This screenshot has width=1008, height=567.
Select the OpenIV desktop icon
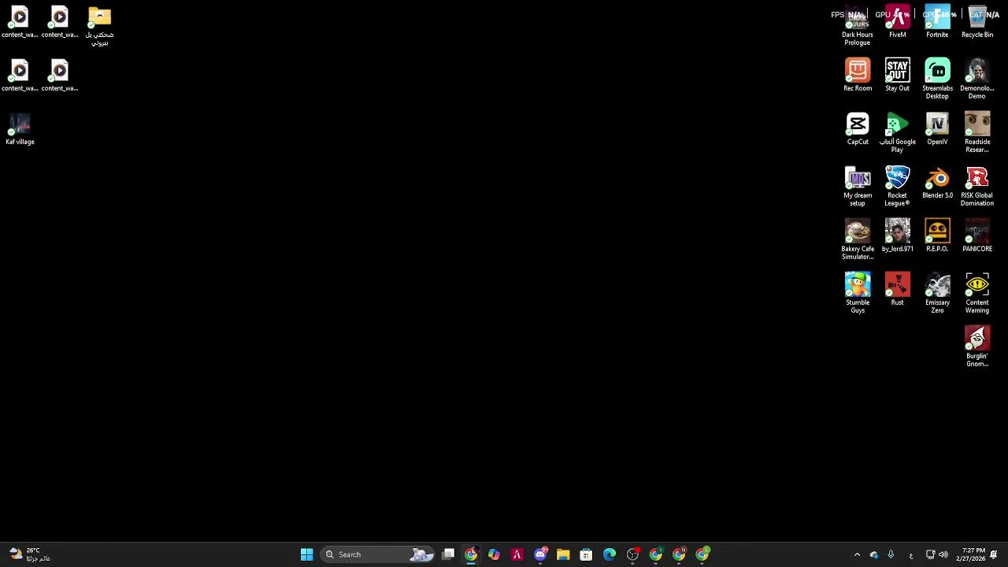[x=937, y=129]
